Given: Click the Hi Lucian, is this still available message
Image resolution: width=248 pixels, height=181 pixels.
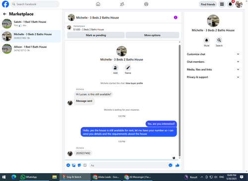Looking at the screenshot, I should pos(93,94).
